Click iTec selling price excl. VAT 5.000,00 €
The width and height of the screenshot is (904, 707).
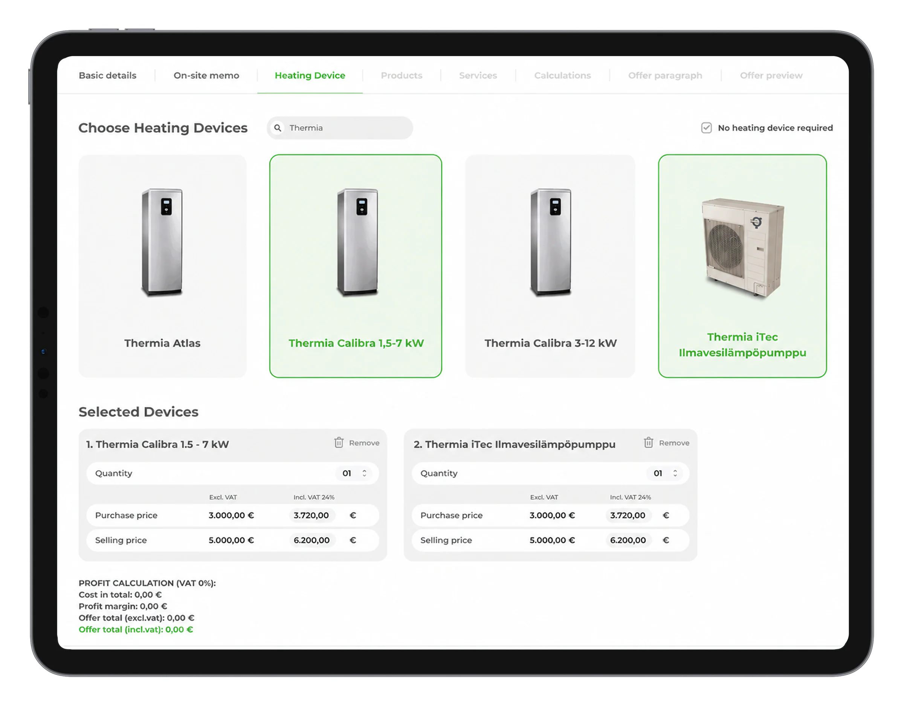[x=552, y=540]
